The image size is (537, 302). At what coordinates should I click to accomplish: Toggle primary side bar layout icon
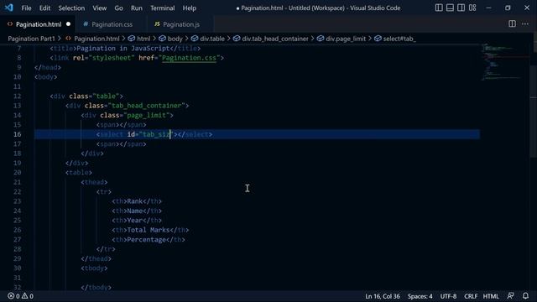439,8
